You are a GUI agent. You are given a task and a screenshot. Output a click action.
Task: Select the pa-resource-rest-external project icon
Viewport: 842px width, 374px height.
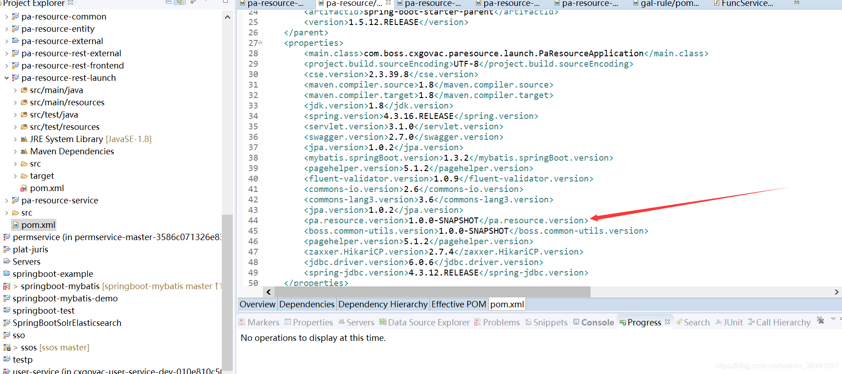pyautogui.click(x=15, y=53)
